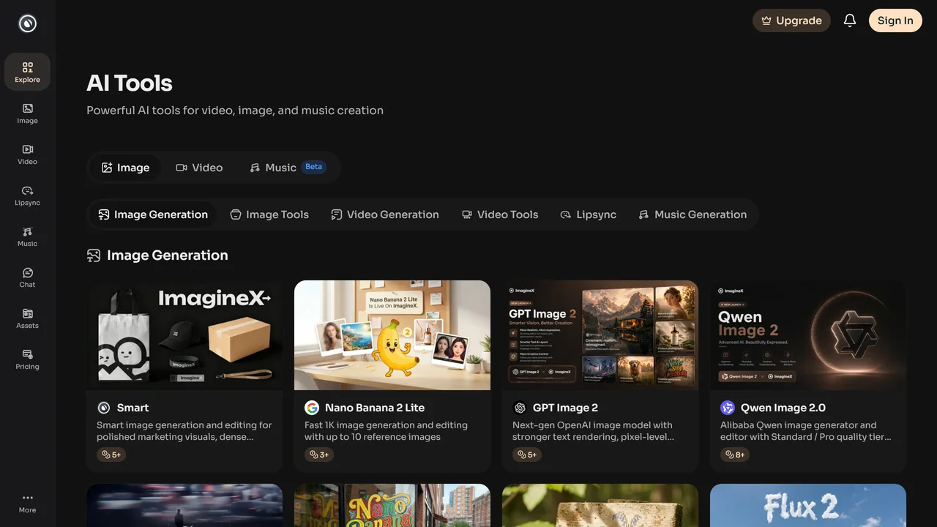Select the Image tab

point(125,168)
